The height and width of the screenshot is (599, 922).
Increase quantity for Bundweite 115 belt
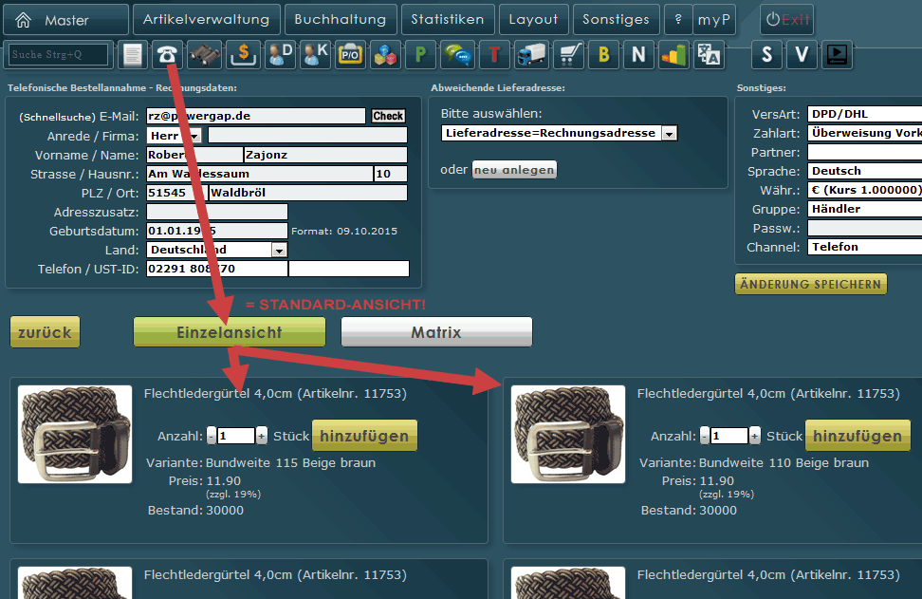coord(262,436)
